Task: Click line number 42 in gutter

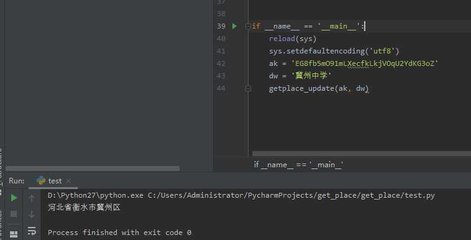Action: tap(221, 63)
